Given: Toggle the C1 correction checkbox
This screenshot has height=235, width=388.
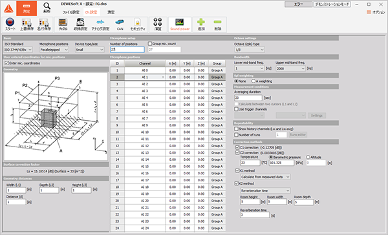Looking at the screenshot, I should point(237,148).
